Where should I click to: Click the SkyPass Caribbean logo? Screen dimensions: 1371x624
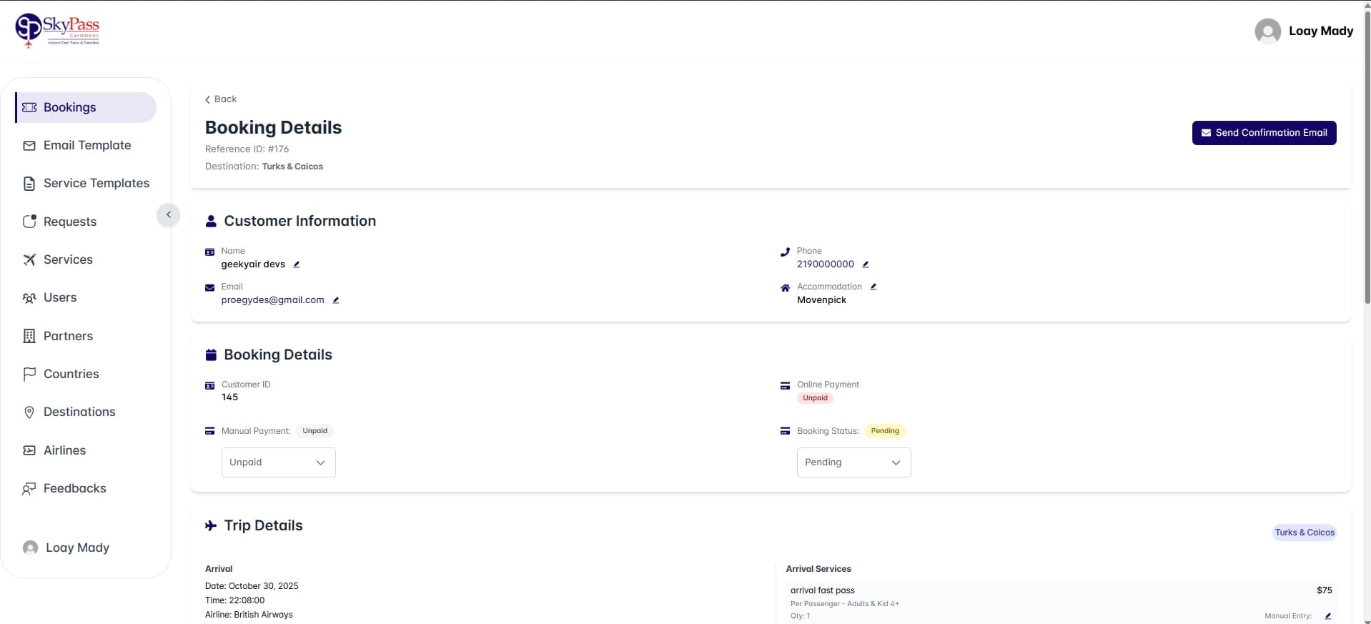click(57, 31)
